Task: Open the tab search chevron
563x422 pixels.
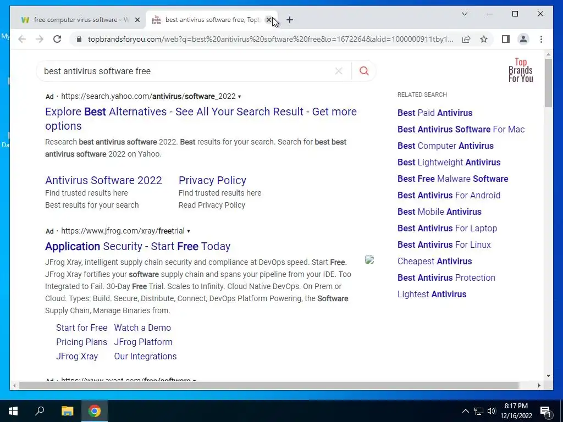Action: (x=464, y=14)
